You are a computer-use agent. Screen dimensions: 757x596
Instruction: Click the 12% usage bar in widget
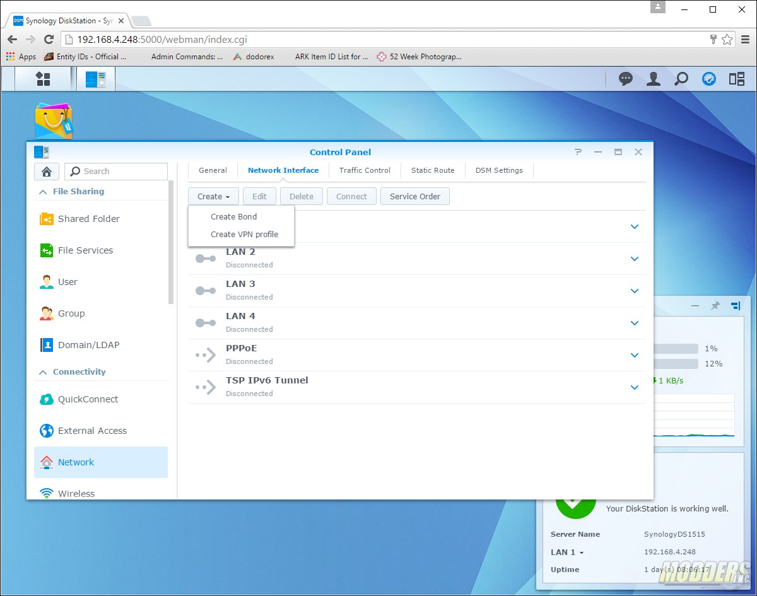tap(676, 364)
